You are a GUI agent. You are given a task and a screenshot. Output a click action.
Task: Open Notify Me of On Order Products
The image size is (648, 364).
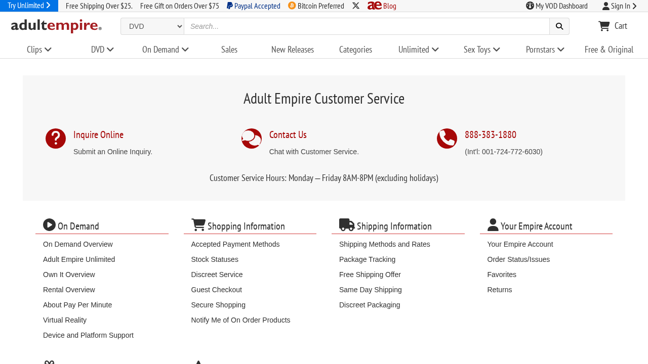[240, 320]
